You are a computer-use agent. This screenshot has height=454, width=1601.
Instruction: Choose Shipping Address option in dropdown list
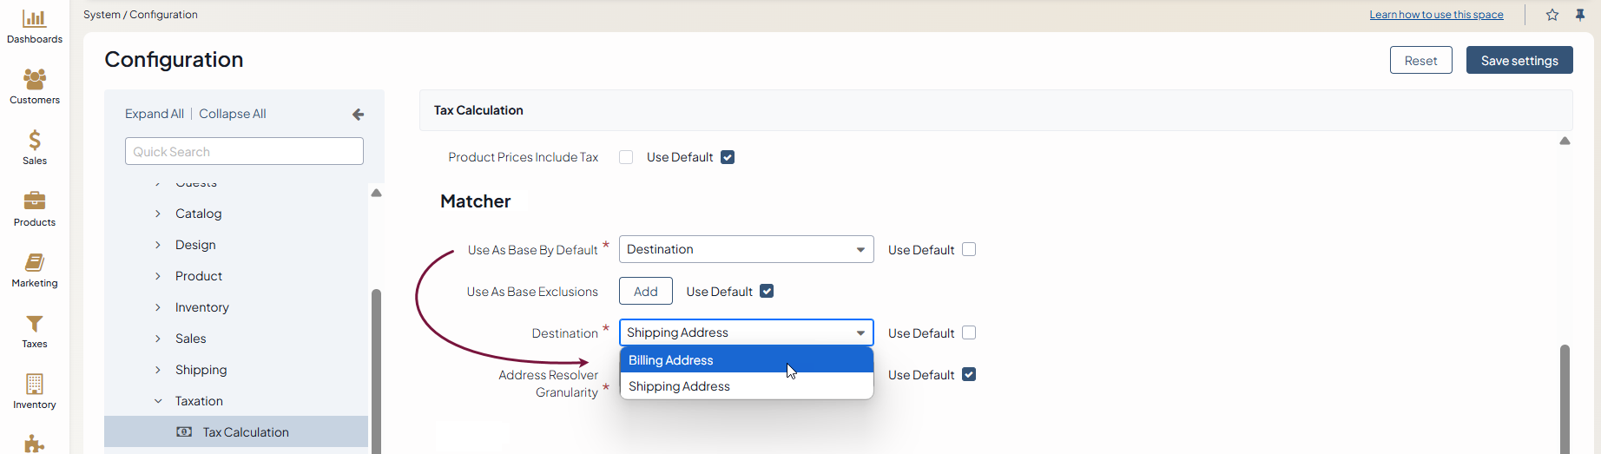coord(746,386)
